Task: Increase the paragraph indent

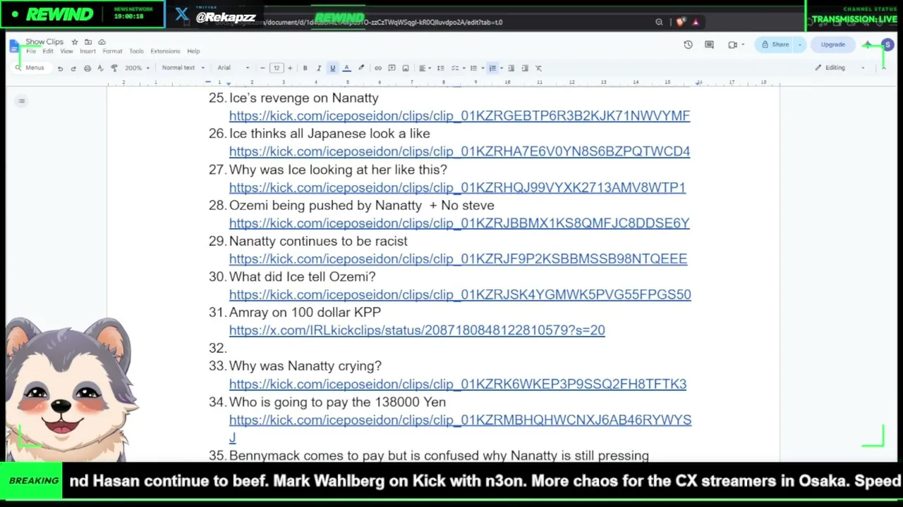Action: (x=525, y=68)
